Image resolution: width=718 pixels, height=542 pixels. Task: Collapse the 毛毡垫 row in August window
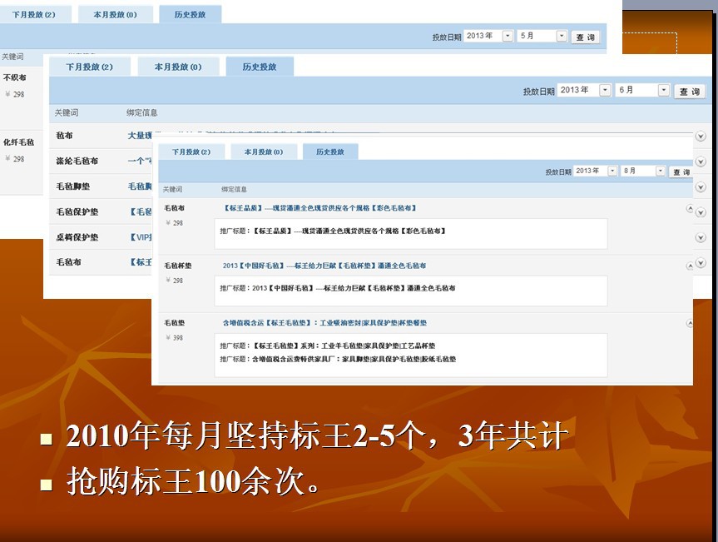(690, 324)
